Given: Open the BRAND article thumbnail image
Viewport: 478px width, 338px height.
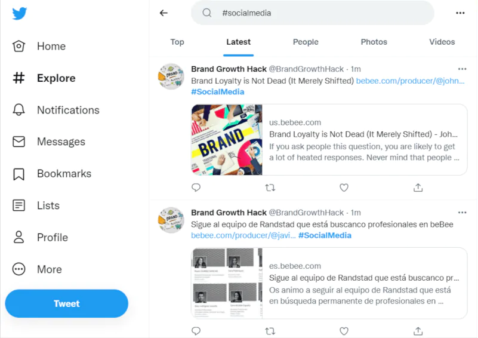Looking at the screenshot, I should click(227, 140).
